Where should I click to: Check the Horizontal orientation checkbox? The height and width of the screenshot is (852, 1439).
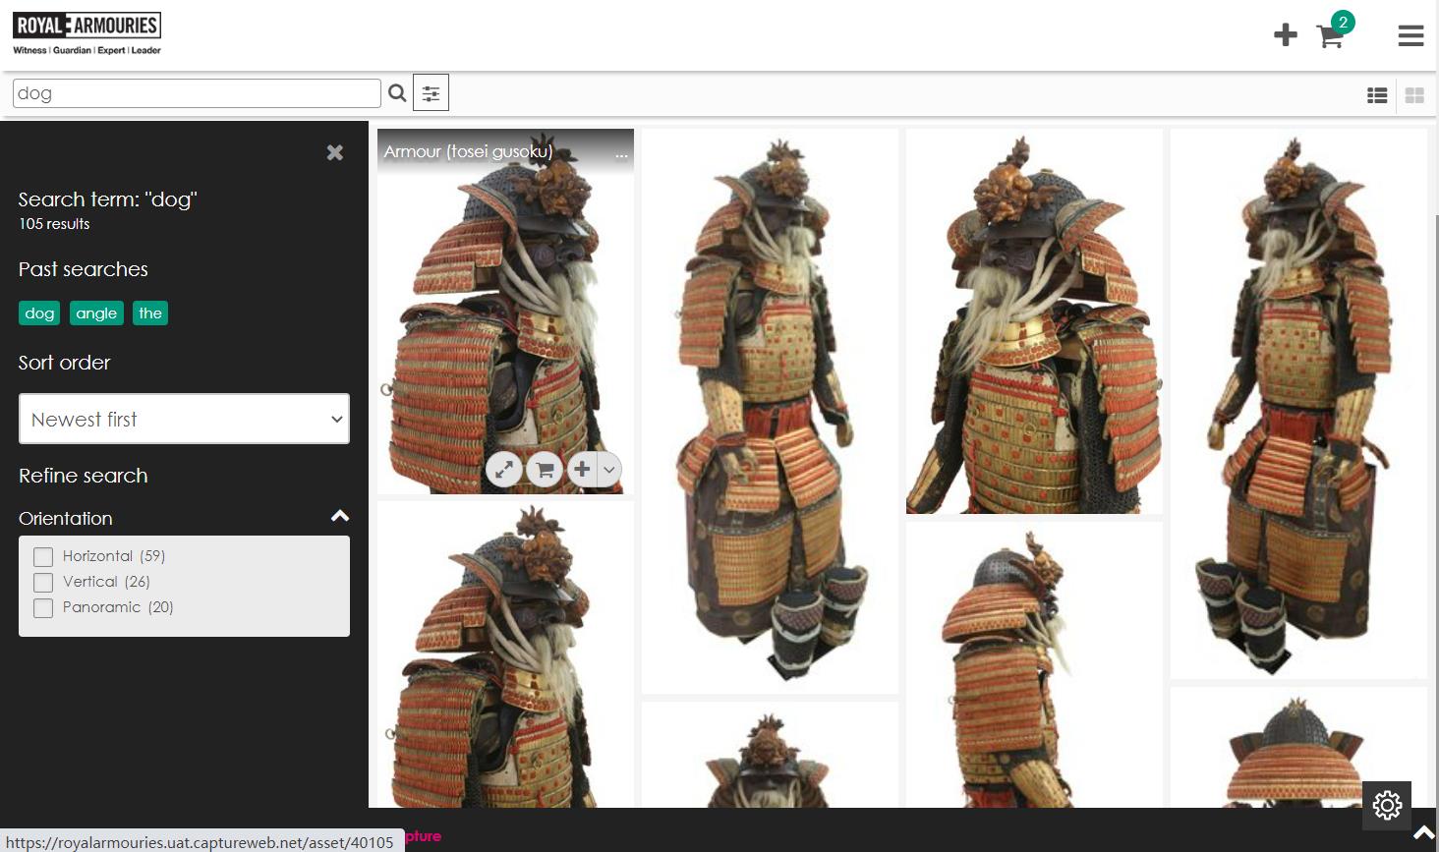click(x=43, y=556)
